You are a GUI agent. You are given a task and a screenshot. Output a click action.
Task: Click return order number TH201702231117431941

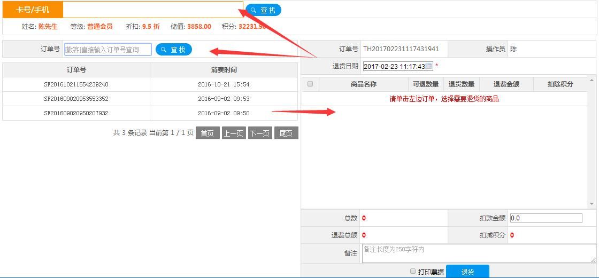[401, 49]
